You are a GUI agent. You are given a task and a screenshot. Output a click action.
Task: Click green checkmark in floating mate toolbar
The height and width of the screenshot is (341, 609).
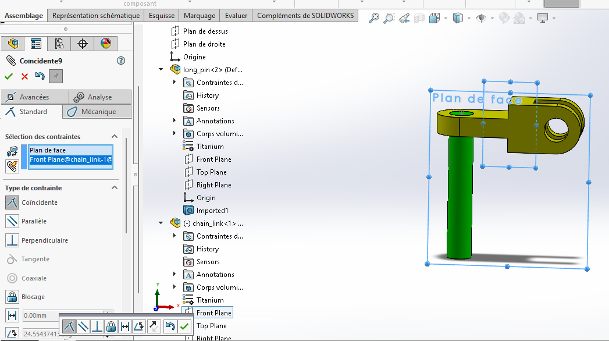(184, 326)
